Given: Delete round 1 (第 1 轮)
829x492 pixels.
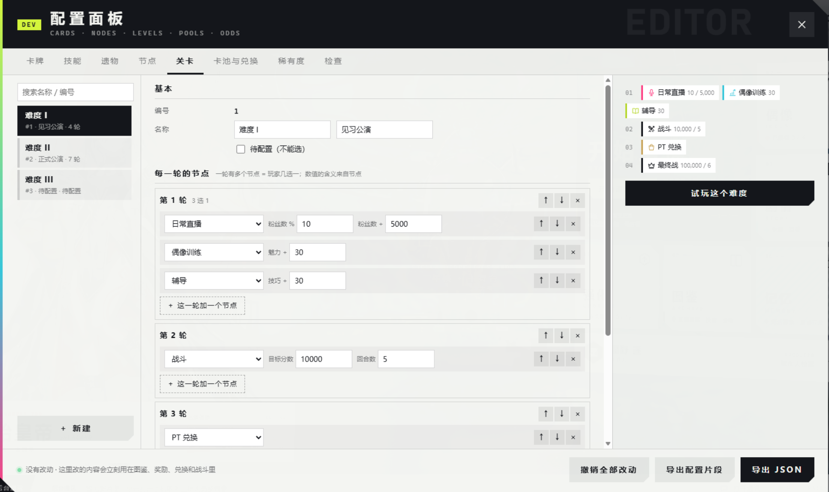Looking at the screenshot, I should [577, 200].
